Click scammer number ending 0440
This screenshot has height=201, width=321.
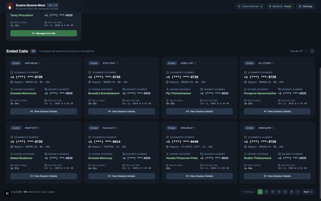pyautogui.click(x=182, y=142)
